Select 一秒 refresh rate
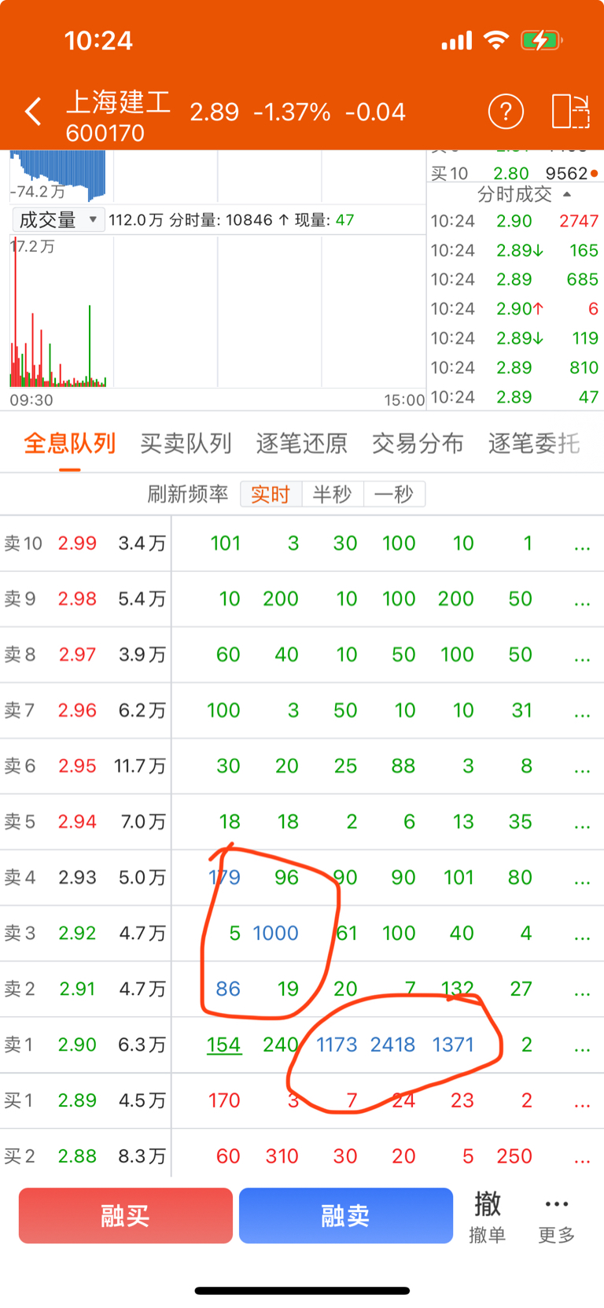 click(x=394, y=494)
